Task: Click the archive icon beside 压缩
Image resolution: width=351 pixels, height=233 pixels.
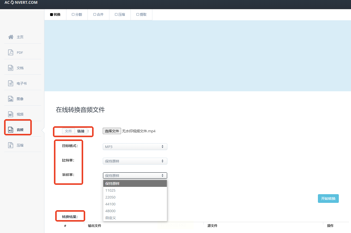Action: tap(11, 145)
